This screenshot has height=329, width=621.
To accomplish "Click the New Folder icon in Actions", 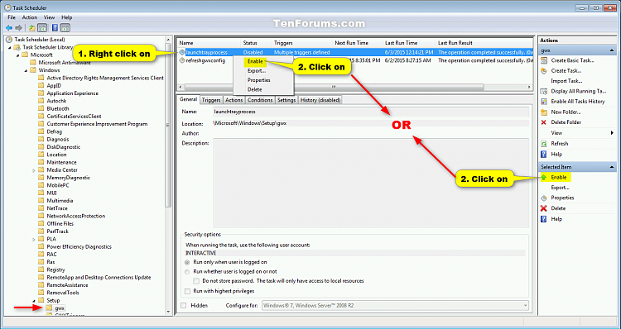I will click(x=544, y=112).
